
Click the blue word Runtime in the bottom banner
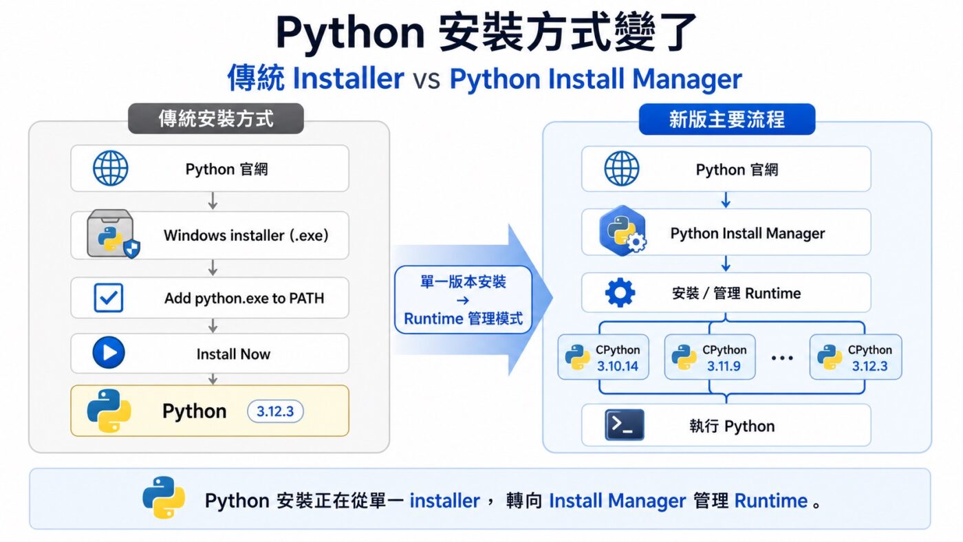pyautogui.click(x=770, y=501)
